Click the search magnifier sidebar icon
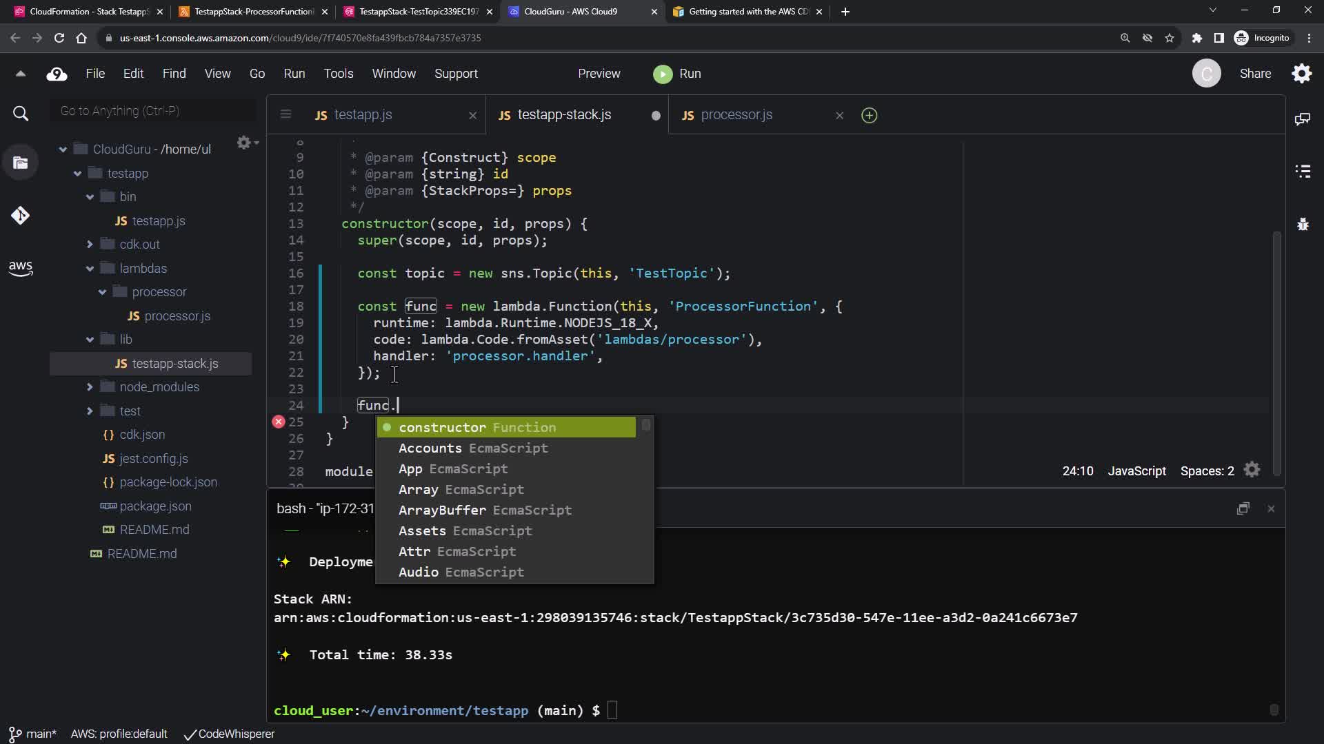The width and height of the screenshot is (1324, 744). click(x=21, y=114)
